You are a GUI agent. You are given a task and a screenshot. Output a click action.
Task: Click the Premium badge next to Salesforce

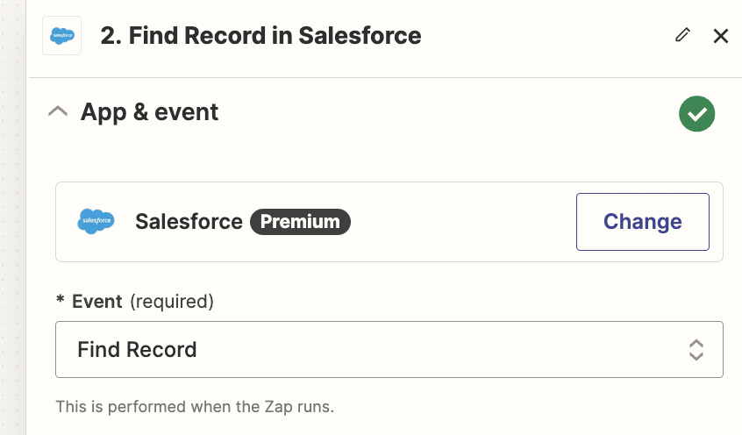[300, 222]
